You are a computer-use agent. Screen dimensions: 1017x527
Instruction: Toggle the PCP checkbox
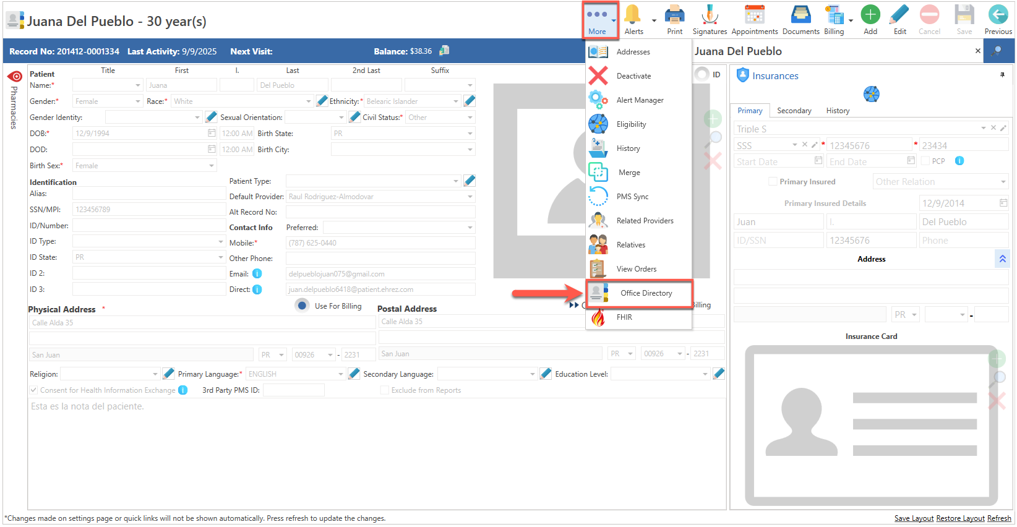(925, 161)
